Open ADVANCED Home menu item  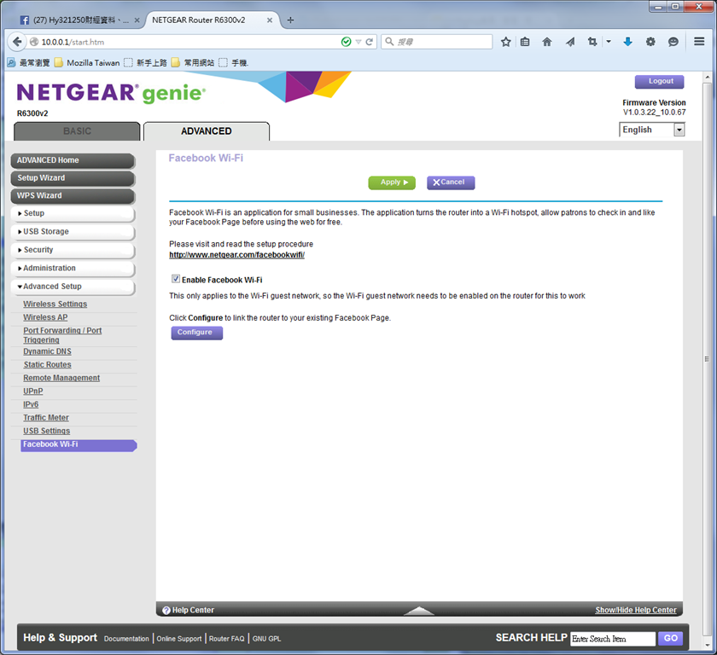pos(73,160)
